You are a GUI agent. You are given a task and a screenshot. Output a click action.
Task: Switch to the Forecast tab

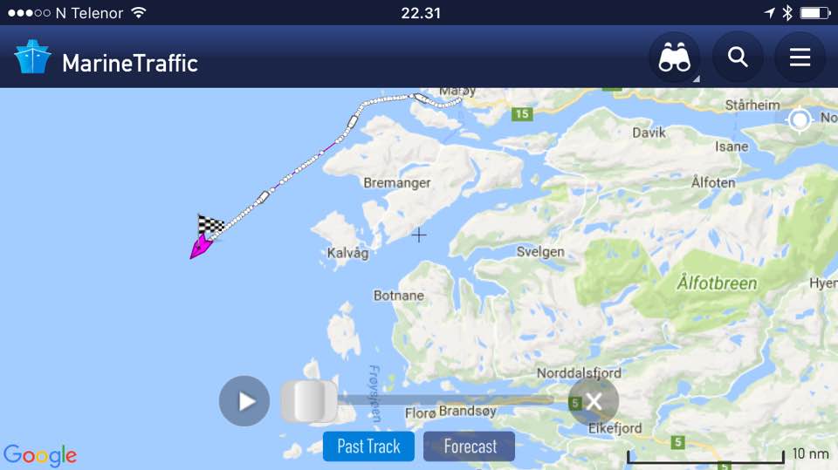470,446
